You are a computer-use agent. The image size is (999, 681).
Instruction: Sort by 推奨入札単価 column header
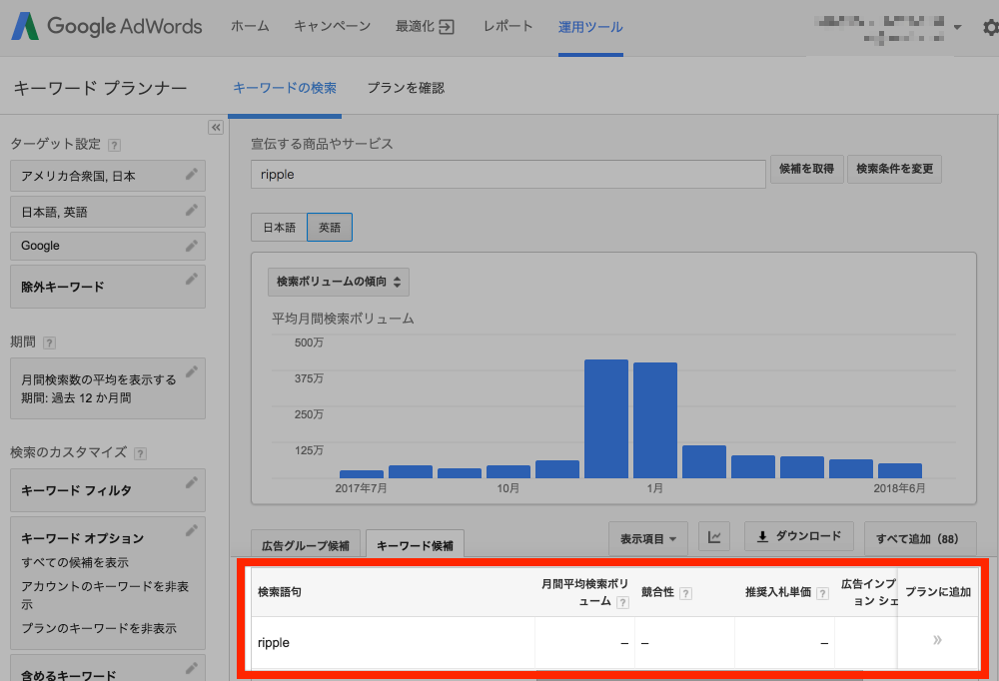(778, 592)
